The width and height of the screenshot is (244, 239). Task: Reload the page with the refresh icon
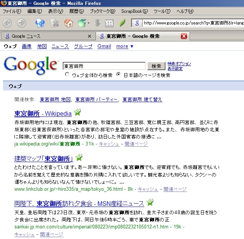click(x=40, y=23)
